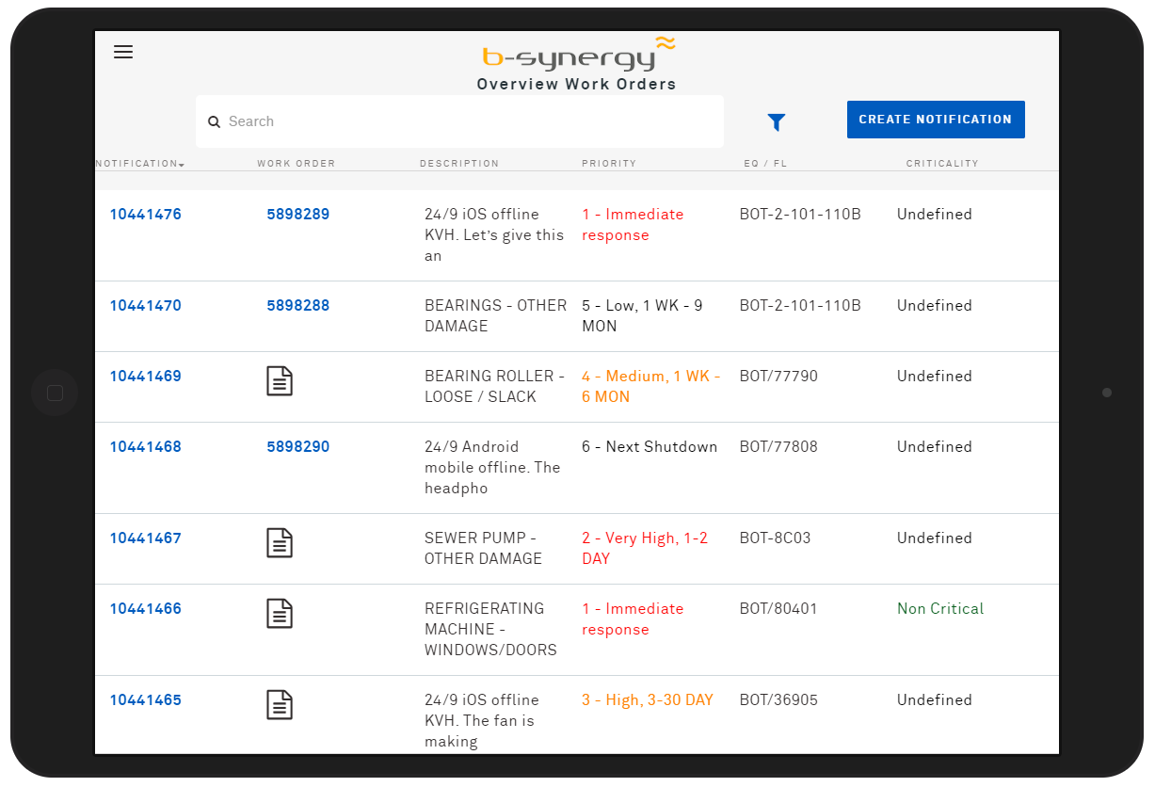Image resolution: width=1155 pixels, height=787 pixels.
Task: Click Undefined criticality for 10441465
Action: [934, 700]
